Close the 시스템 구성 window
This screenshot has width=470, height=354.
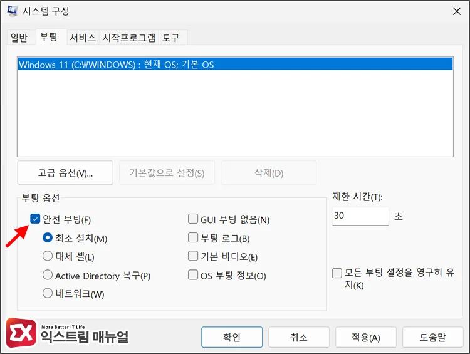point(456,11)
